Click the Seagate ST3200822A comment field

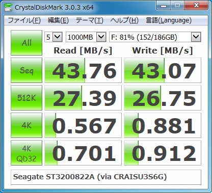tap(106, 177)
